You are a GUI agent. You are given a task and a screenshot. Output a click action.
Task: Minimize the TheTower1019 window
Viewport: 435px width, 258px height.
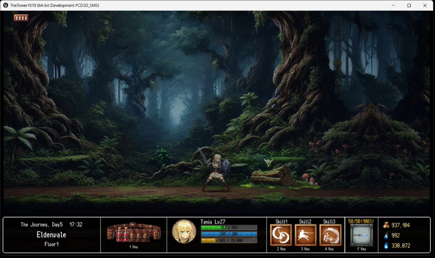[393, 5]
